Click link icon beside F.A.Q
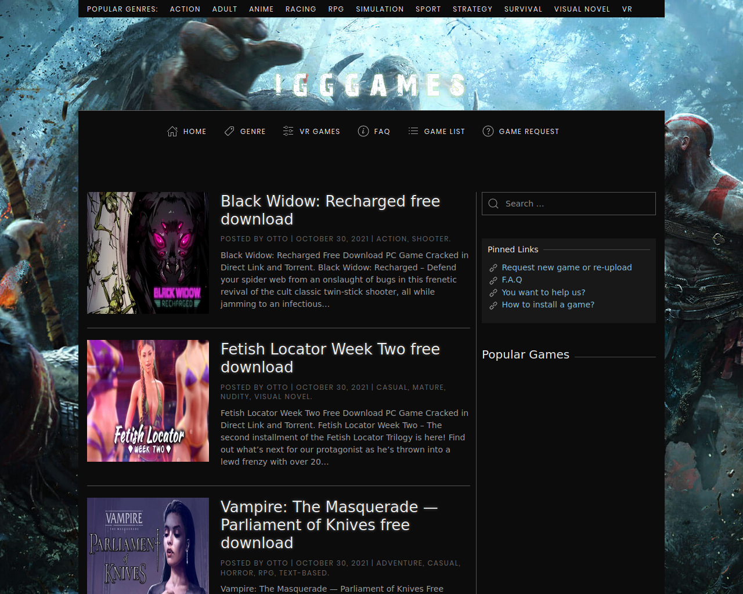 pyautogui.click(x=493, y=280)
